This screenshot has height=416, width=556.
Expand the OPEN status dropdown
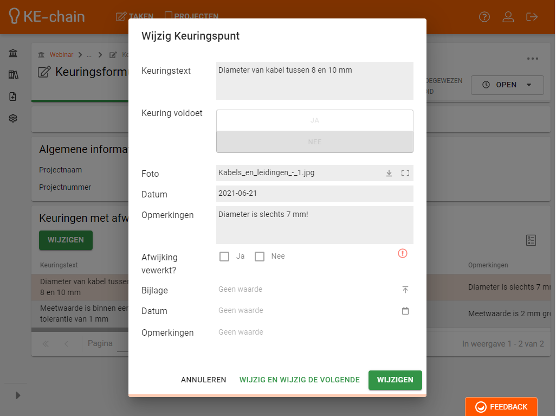point(507,85)
